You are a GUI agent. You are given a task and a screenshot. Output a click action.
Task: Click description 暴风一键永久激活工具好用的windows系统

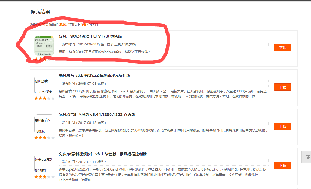coord(105,52)
